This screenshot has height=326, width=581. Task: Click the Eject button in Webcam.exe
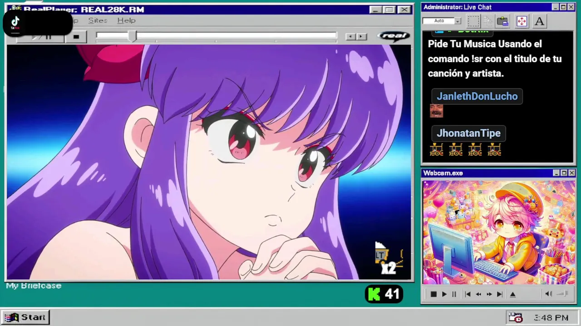[x=513, y=294]
